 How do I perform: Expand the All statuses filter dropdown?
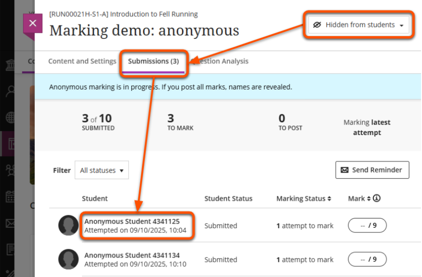click(x=102, y=171)
